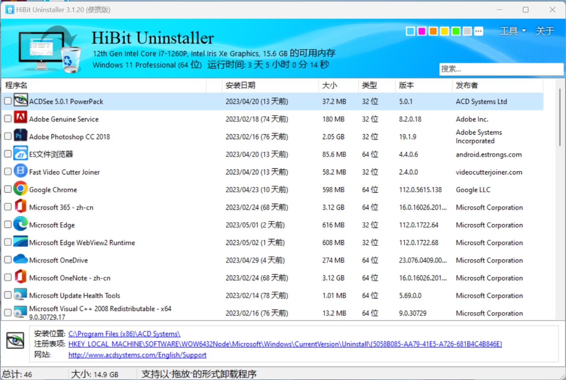Sort by 安装日期 column header
Image resolution: width=566 pixels, height=380 pixels.
[270, 85]
